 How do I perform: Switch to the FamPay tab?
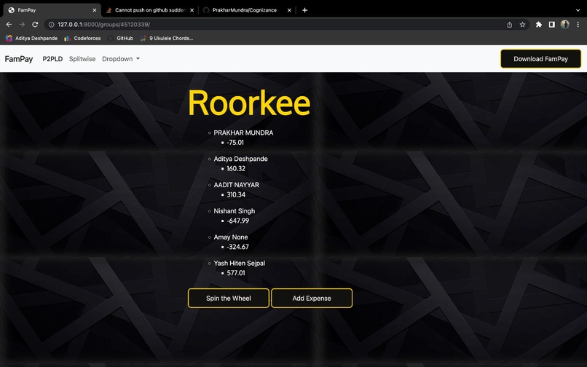pyautogui.click(x=52, y=10)
